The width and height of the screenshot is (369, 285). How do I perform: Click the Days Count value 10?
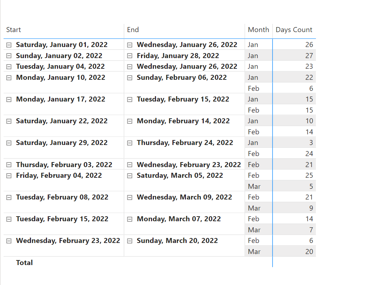point(309,121)
